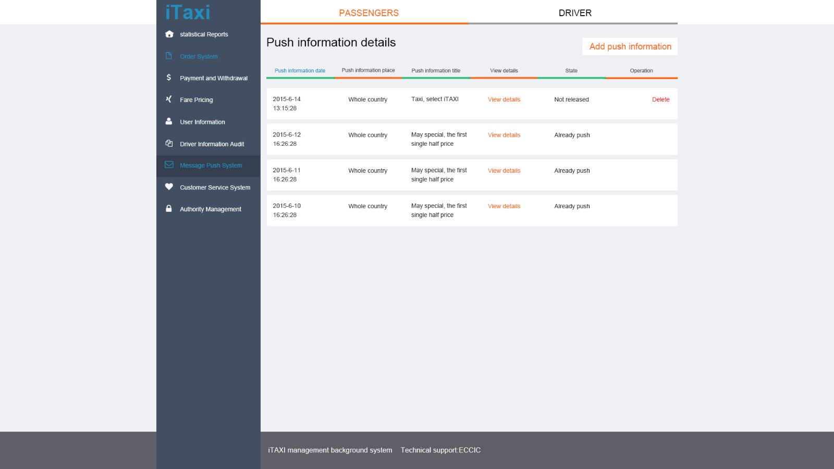This screenshot has height=469, width=834.
Task: Click the heart icon for Customer Service System
Action: (169, 187)
